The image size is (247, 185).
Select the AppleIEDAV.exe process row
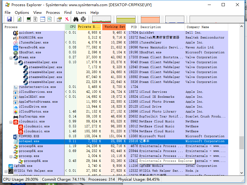(x=115, y=97)
